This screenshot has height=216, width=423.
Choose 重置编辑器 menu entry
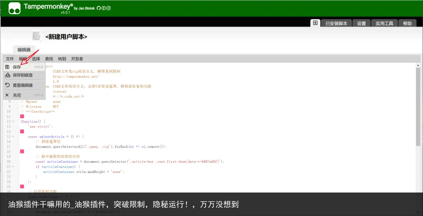pos(24,85)
